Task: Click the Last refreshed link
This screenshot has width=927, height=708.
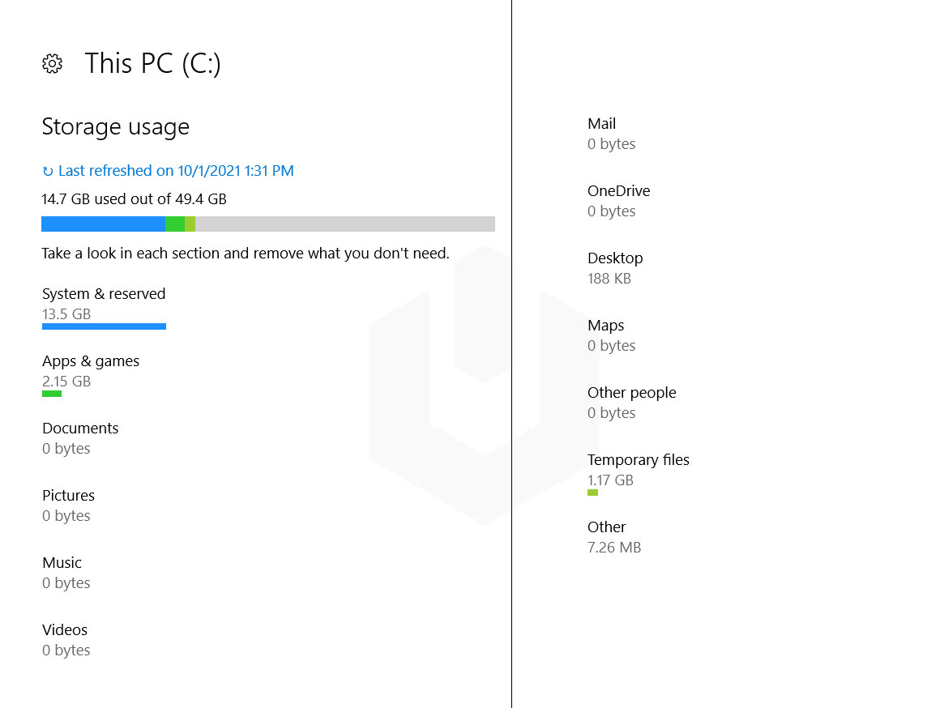Action: pyautogui.click(x=176, y=170)
